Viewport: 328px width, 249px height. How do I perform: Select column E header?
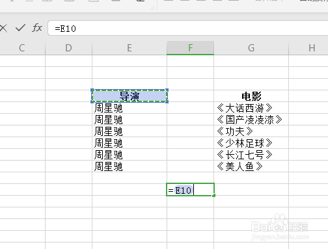click(x=130, y=48)
